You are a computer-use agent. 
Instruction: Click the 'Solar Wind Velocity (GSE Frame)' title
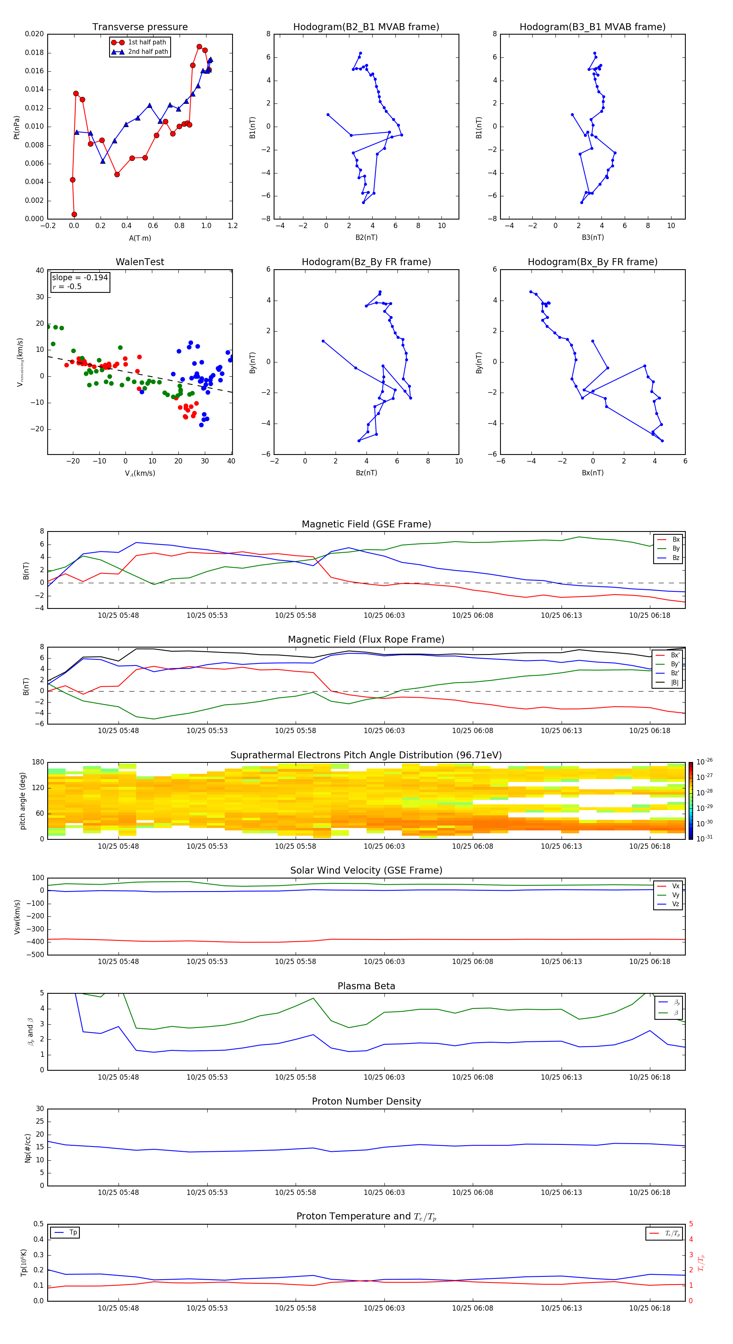coord(366,871)
